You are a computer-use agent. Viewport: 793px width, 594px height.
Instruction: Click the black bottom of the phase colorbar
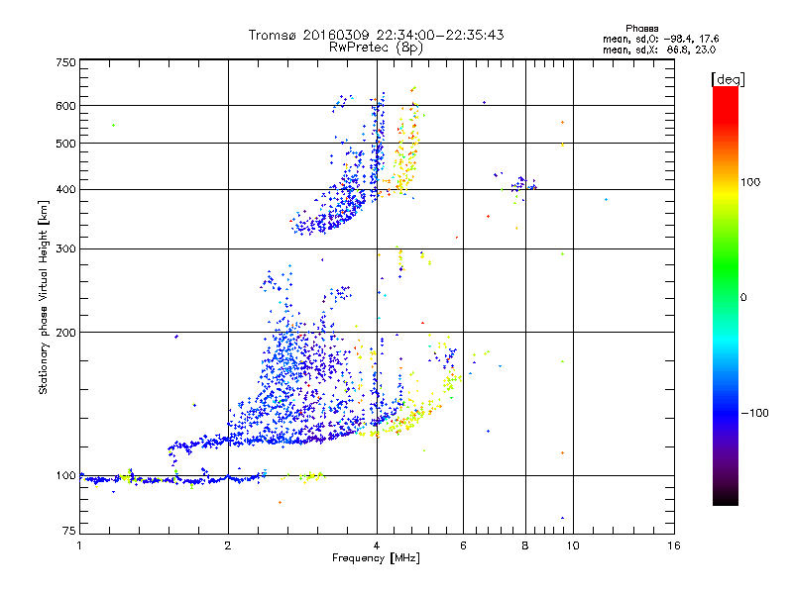pos(726,498)
